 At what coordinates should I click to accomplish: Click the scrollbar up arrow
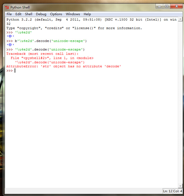coord(180,19)
